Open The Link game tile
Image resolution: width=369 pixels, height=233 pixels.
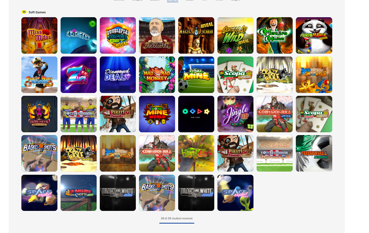click(x=196, y=114)
